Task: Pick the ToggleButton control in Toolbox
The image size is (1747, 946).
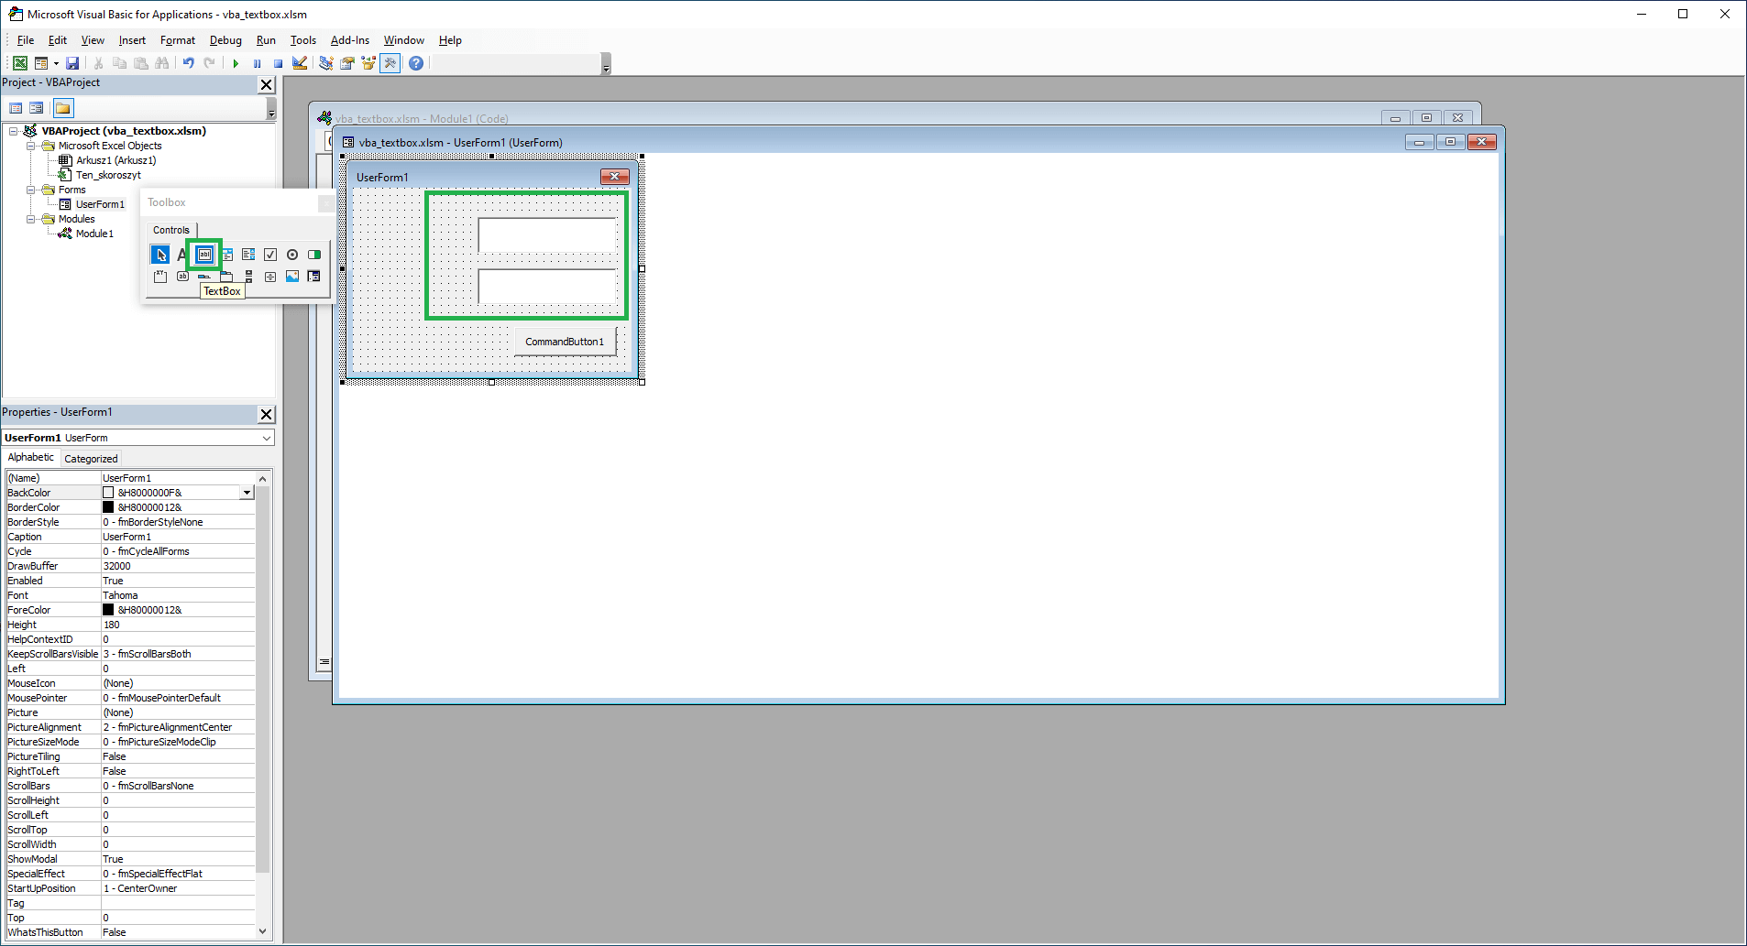Action: [314, 255]
